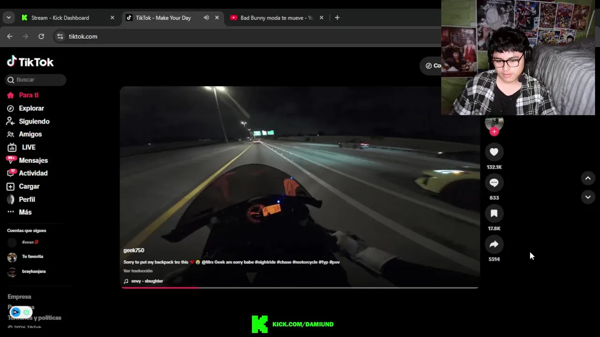Reload the TikTok page
Image resolution: width=600 pixels, height=337 pixels.
tap(41, 37)
